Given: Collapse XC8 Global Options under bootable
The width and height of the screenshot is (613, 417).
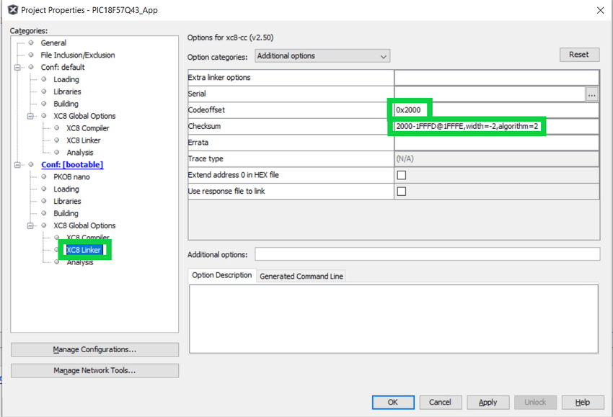Looking at the screenshot, I should [x=31, y=225].
